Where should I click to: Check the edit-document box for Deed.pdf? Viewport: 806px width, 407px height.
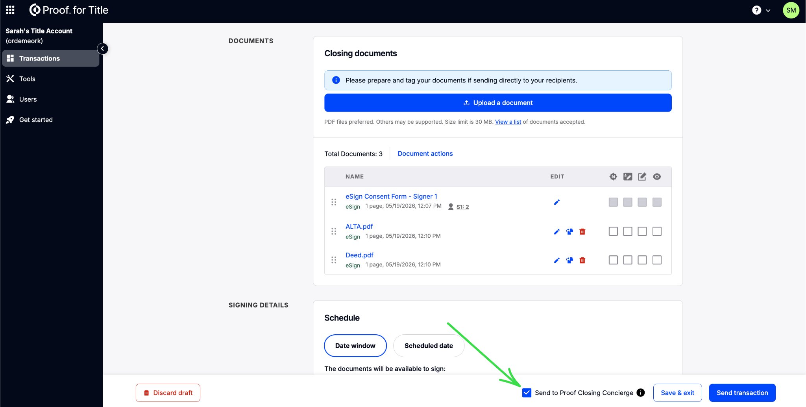pos(642,260)
